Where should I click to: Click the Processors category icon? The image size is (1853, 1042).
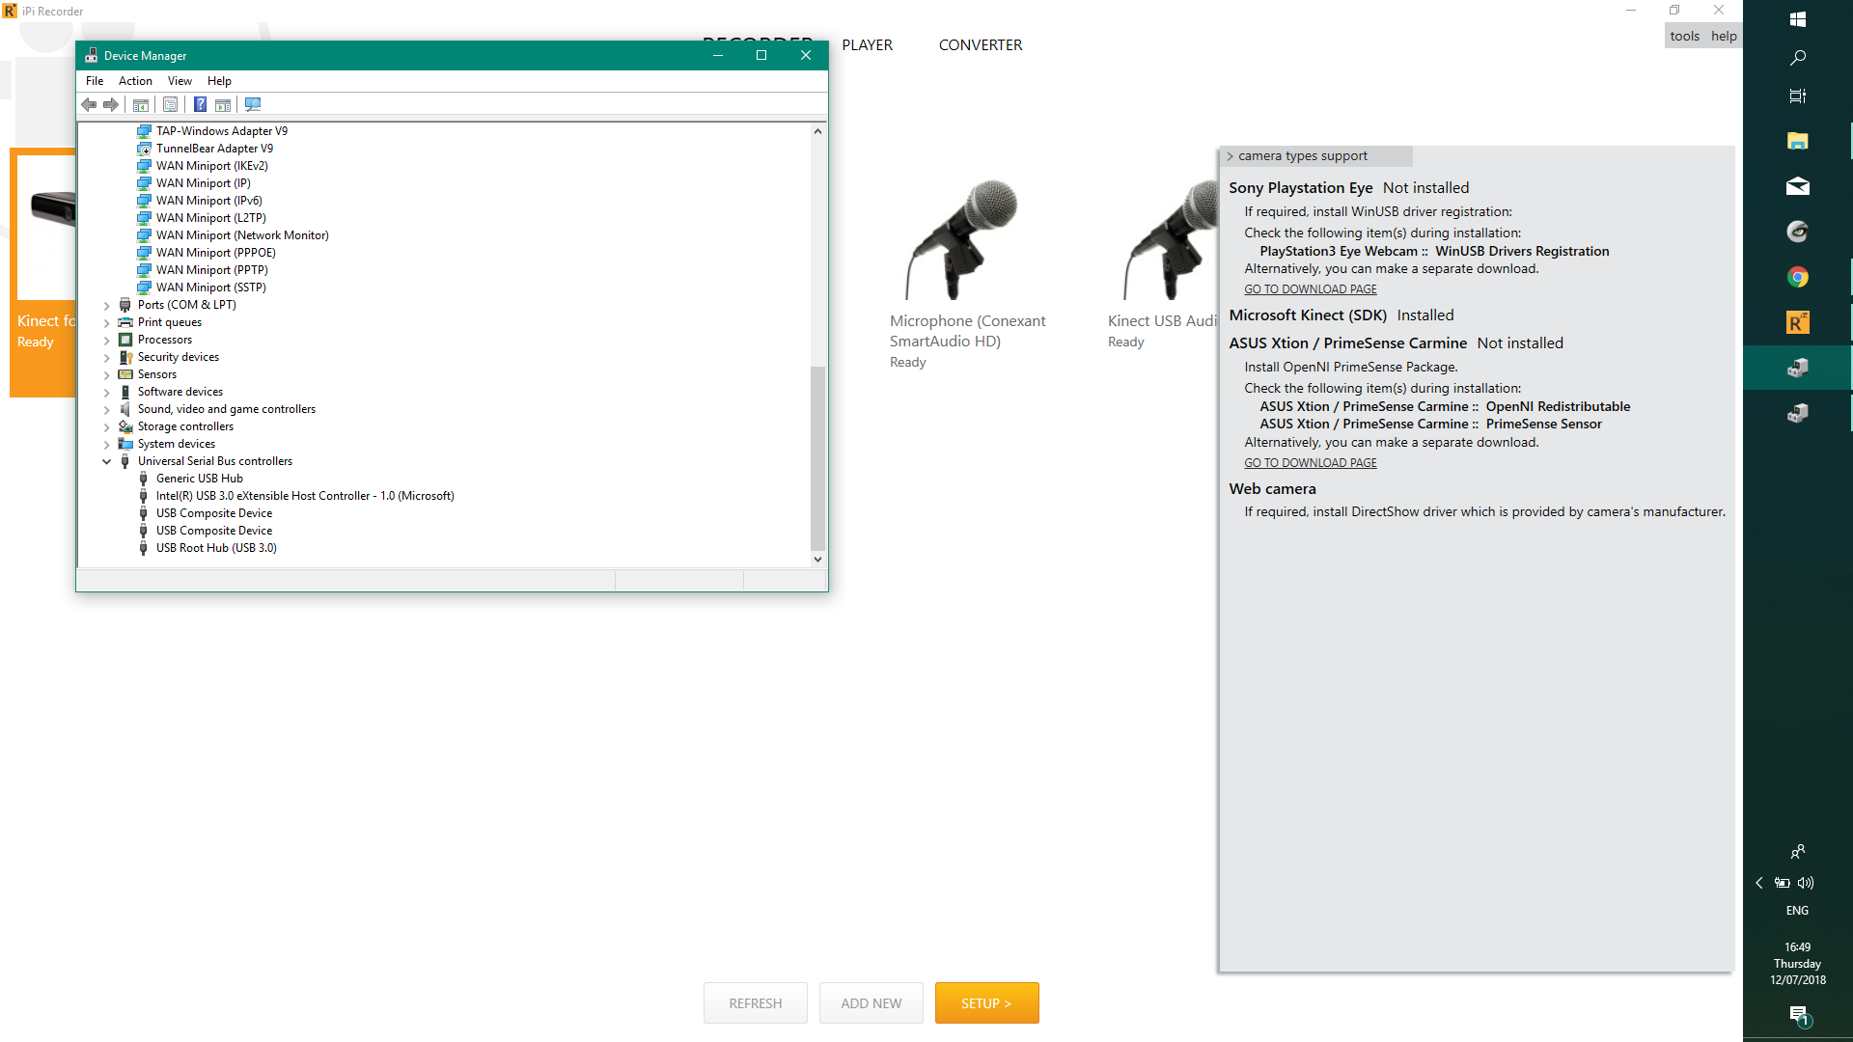point(125,340)
